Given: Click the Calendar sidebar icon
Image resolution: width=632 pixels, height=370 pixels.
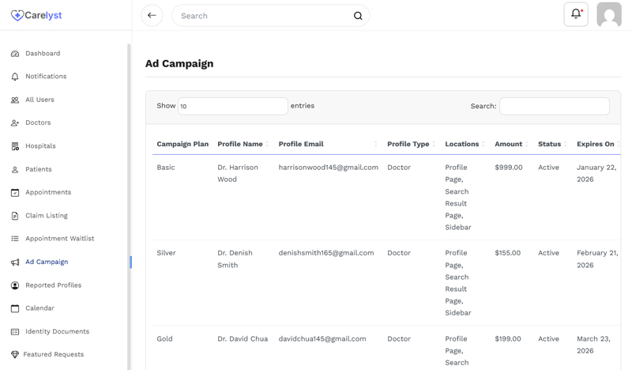Looking at the screenshot, I should pyautogui.click(x=15, y=308).
